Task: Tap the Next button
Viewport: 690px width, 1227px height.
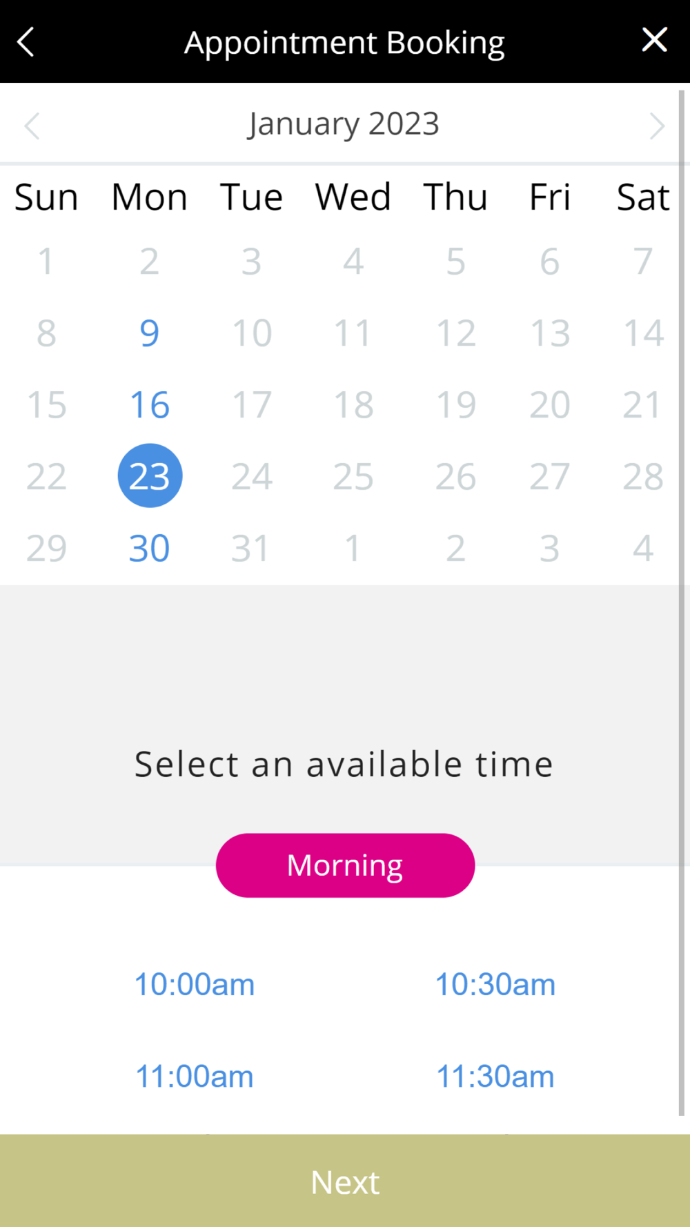Action: [x=345, y=1181]
